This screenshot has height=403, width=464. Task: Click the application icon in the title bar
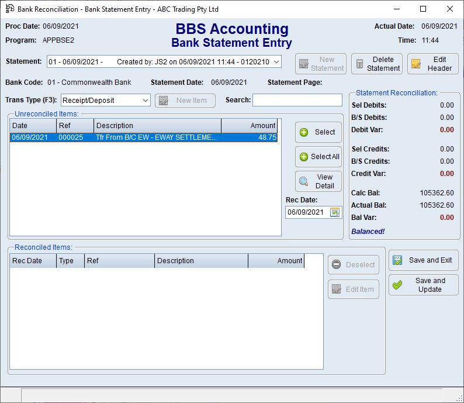(10, 9)
